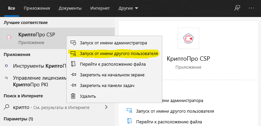
Task: Click the Параметры (1) section header
Action: (x=18, y=119)
